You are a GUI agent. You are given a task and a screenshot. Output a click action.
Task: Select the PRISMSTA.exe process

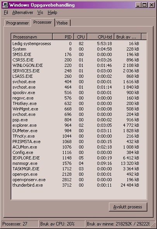click(79, 142)
